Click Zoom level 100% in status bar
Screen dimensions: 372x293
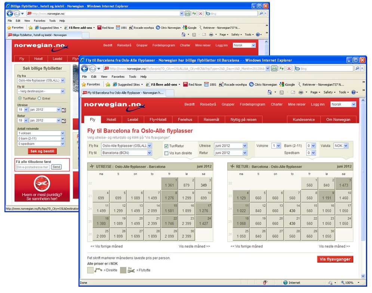click(x=349, y=283)
